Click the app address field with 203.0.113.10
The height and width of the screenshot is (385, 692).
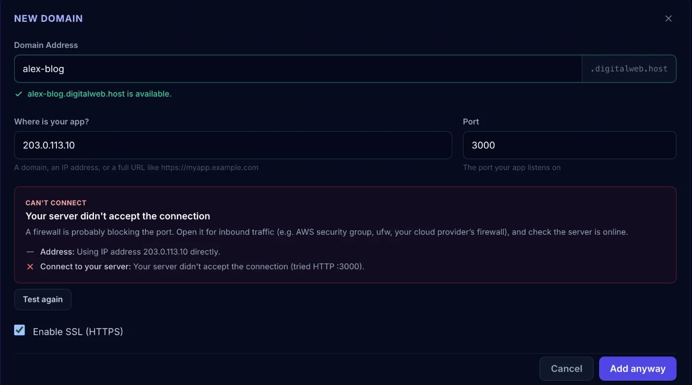click(x=233, y=145)
